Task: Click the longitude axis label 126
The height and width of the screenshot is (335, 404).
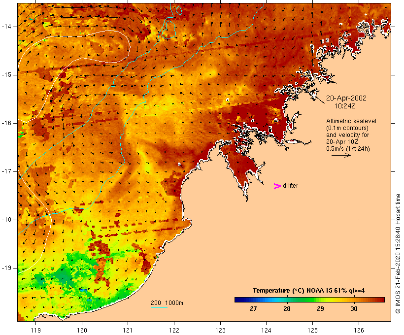Action: point(359,330)
